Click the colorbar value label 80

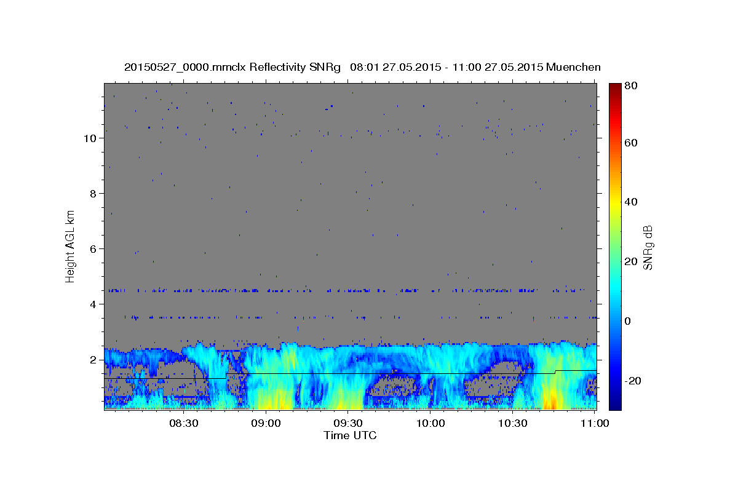tap(632, 85)
